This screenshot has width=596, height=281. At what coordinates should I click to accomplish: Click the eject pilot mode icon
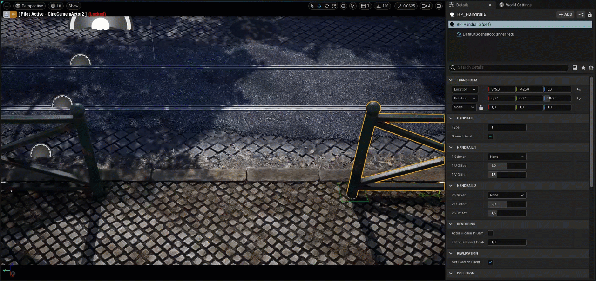[6, 14]
